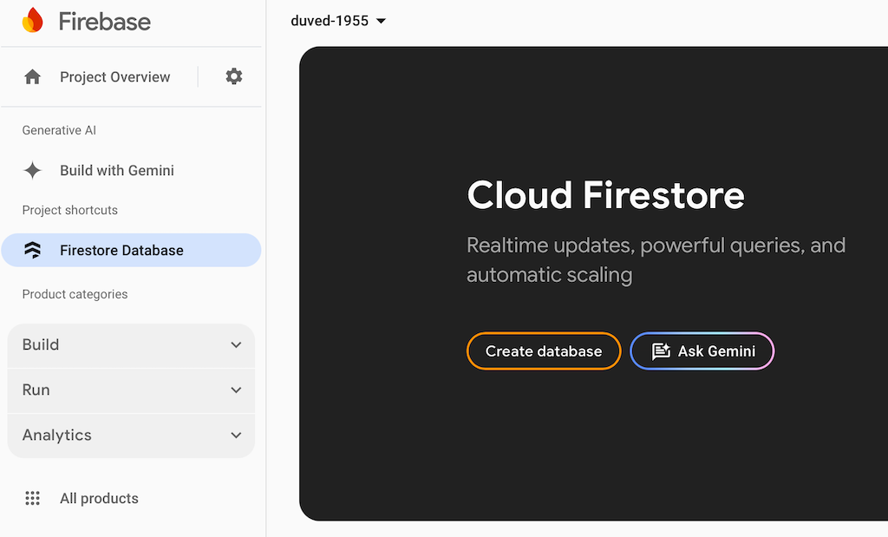Expand the Analytics category
The height and width of the screenshot is (537, 888).
(x=131, y=435)
